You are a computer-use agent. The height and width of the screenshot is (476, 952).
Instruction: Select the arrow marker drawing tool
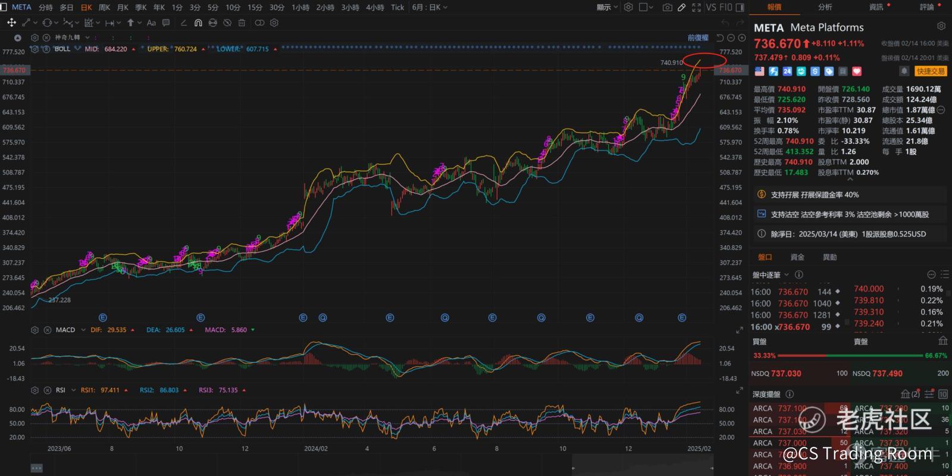[130, 23]
